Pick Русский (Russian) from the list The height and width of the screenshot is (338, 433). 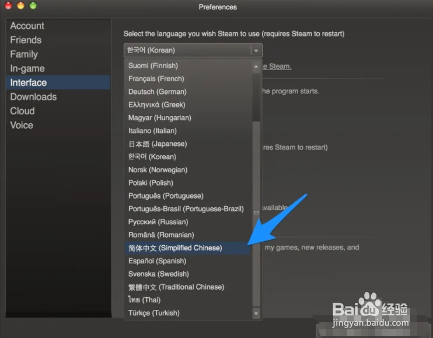188,222
